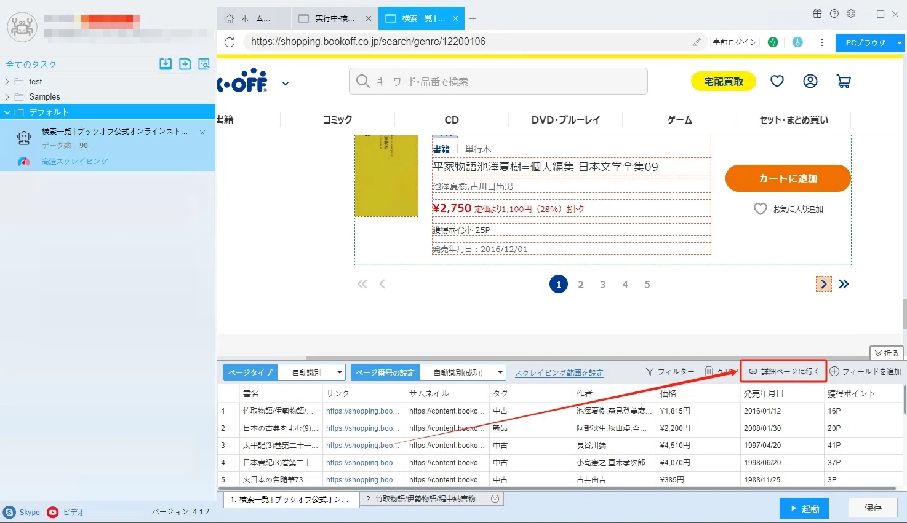Click the pencil edit URL icon

point(697,42)
